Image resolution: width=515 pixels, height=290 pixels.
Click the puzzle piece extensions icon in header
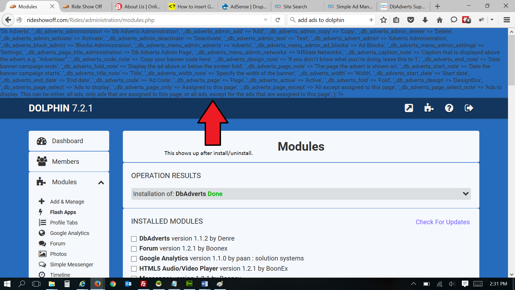[429, 108]
